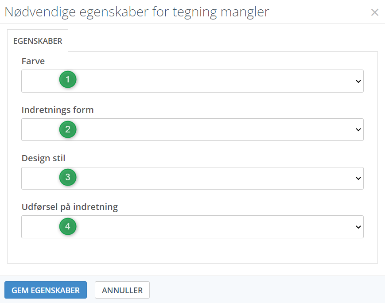Cancel with the ANNULLER button
Image resolution: width=385 pixels, height=303 pixels.
click(122, 291)
